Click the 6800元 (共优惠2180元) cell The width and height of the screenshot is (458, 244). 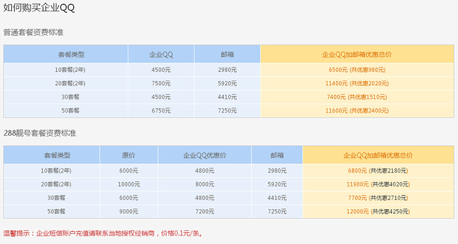click(378, 171)
